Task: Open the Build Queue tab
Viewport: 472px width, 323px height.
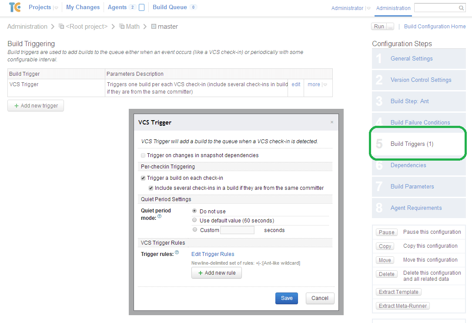Action: [x=170, y=7]
